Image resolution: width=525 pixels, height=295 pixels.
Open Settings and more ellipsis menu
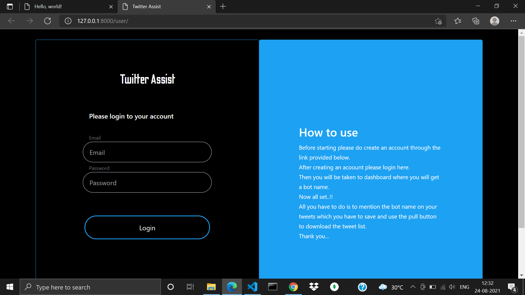pyautogui.click(x=513, y=21)
